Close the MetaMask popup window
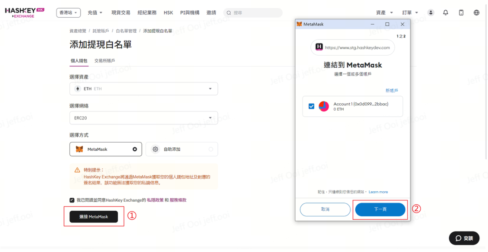488x252 pixels. tap(402, 24)
